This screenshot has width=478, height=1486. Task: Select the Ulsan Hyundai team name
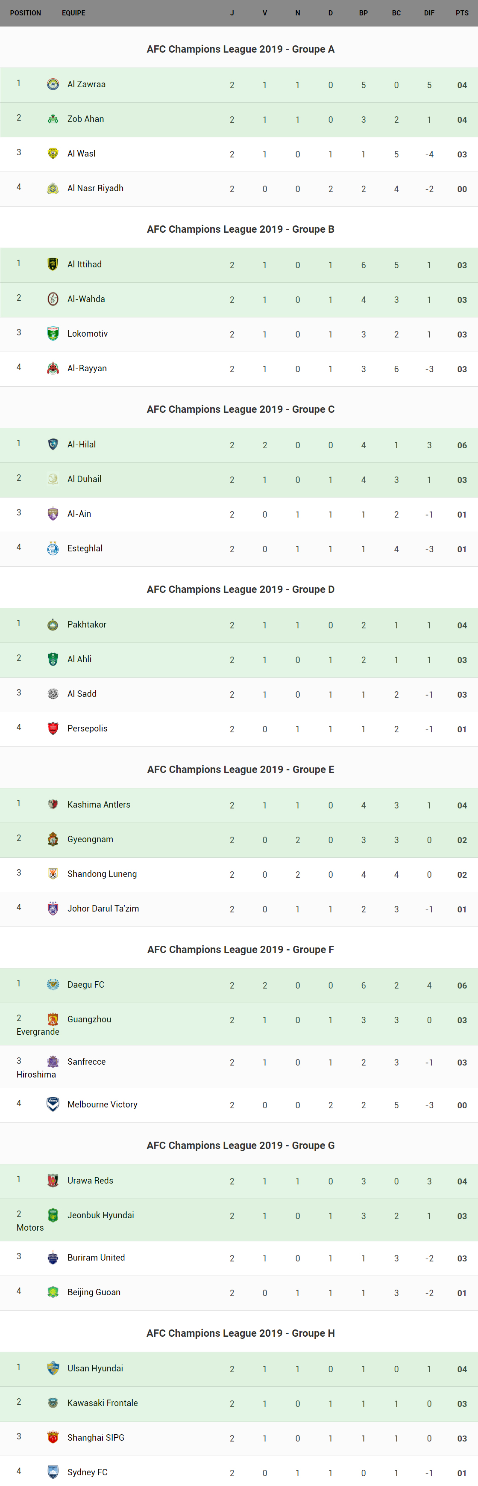tap(95, 1368)
